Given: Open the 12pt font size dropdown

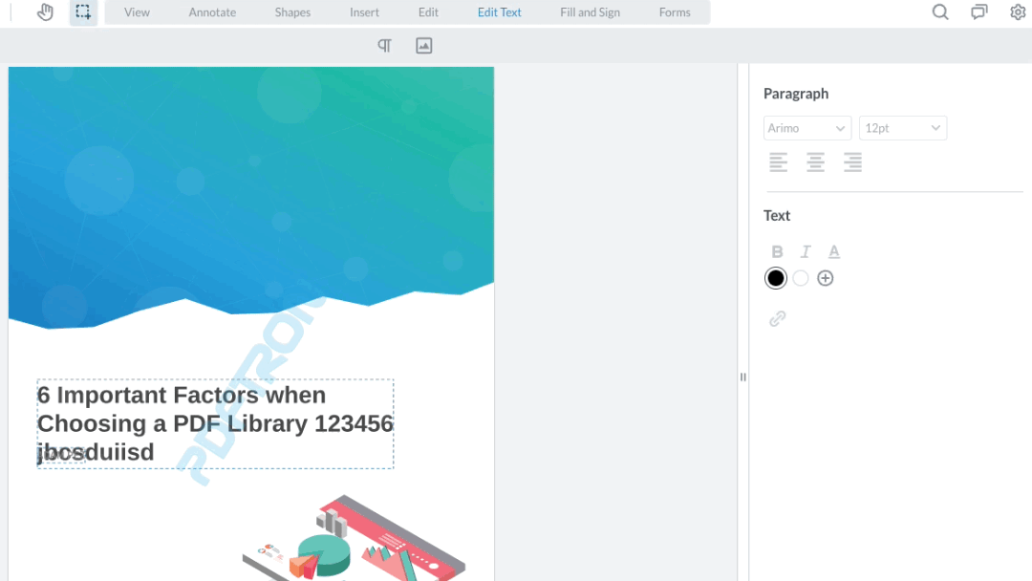Looking at the screenshot, I should coord(902,127).
